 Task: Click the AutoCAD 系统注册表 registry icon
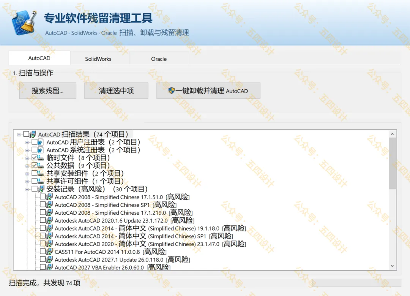click(41, 150)
